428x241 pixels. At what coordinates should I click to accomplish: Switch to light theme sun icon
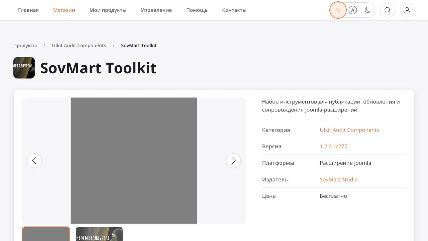coord(338,10)
